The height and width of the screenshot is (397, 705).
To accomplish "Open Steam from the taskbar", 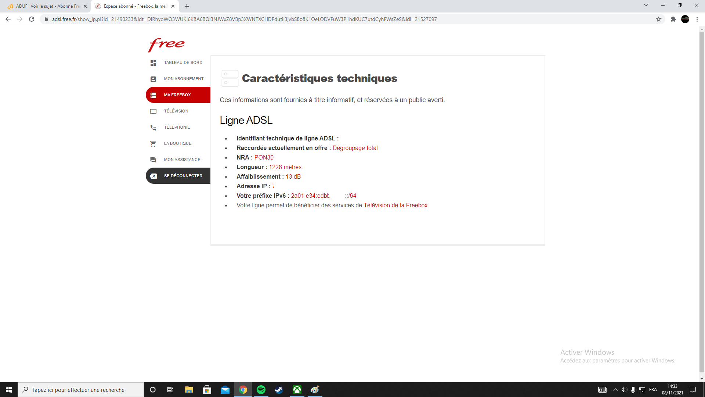I will (x=279, y=390).
